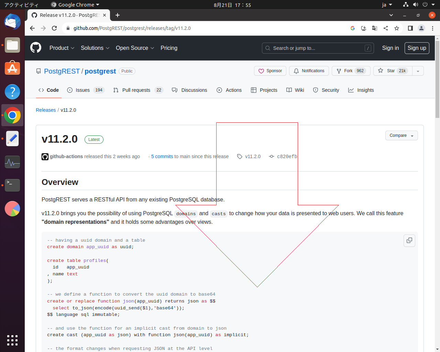Open the v11.2.0 tag link
The height and width of the screenshot is (352, 440).
click(249, 156)
